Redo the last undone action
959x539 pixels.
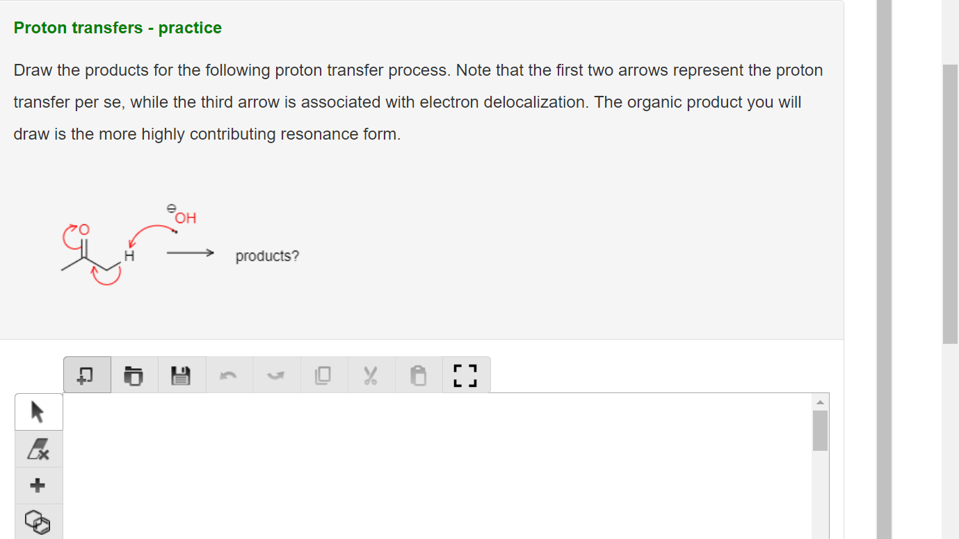pos(276,374)
